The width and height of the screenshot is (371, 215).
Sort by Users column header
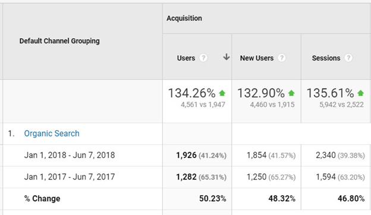(186, 58)
